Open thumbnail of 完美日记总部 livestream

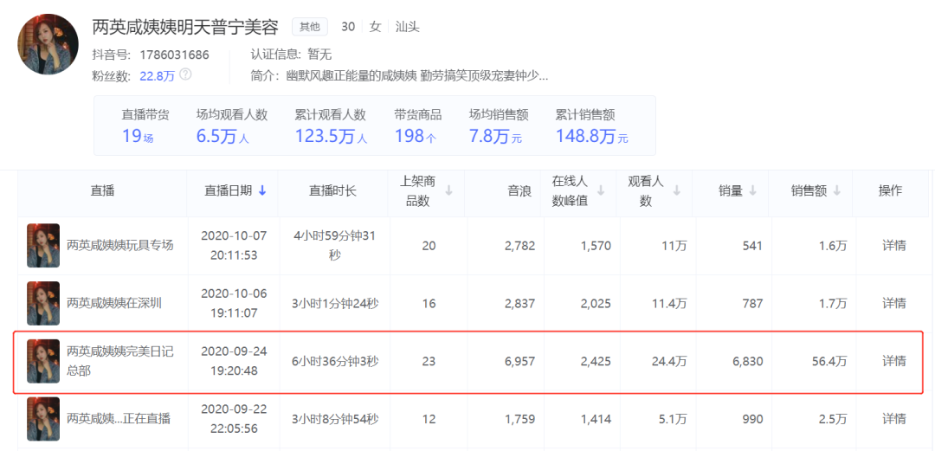point(43,361)
